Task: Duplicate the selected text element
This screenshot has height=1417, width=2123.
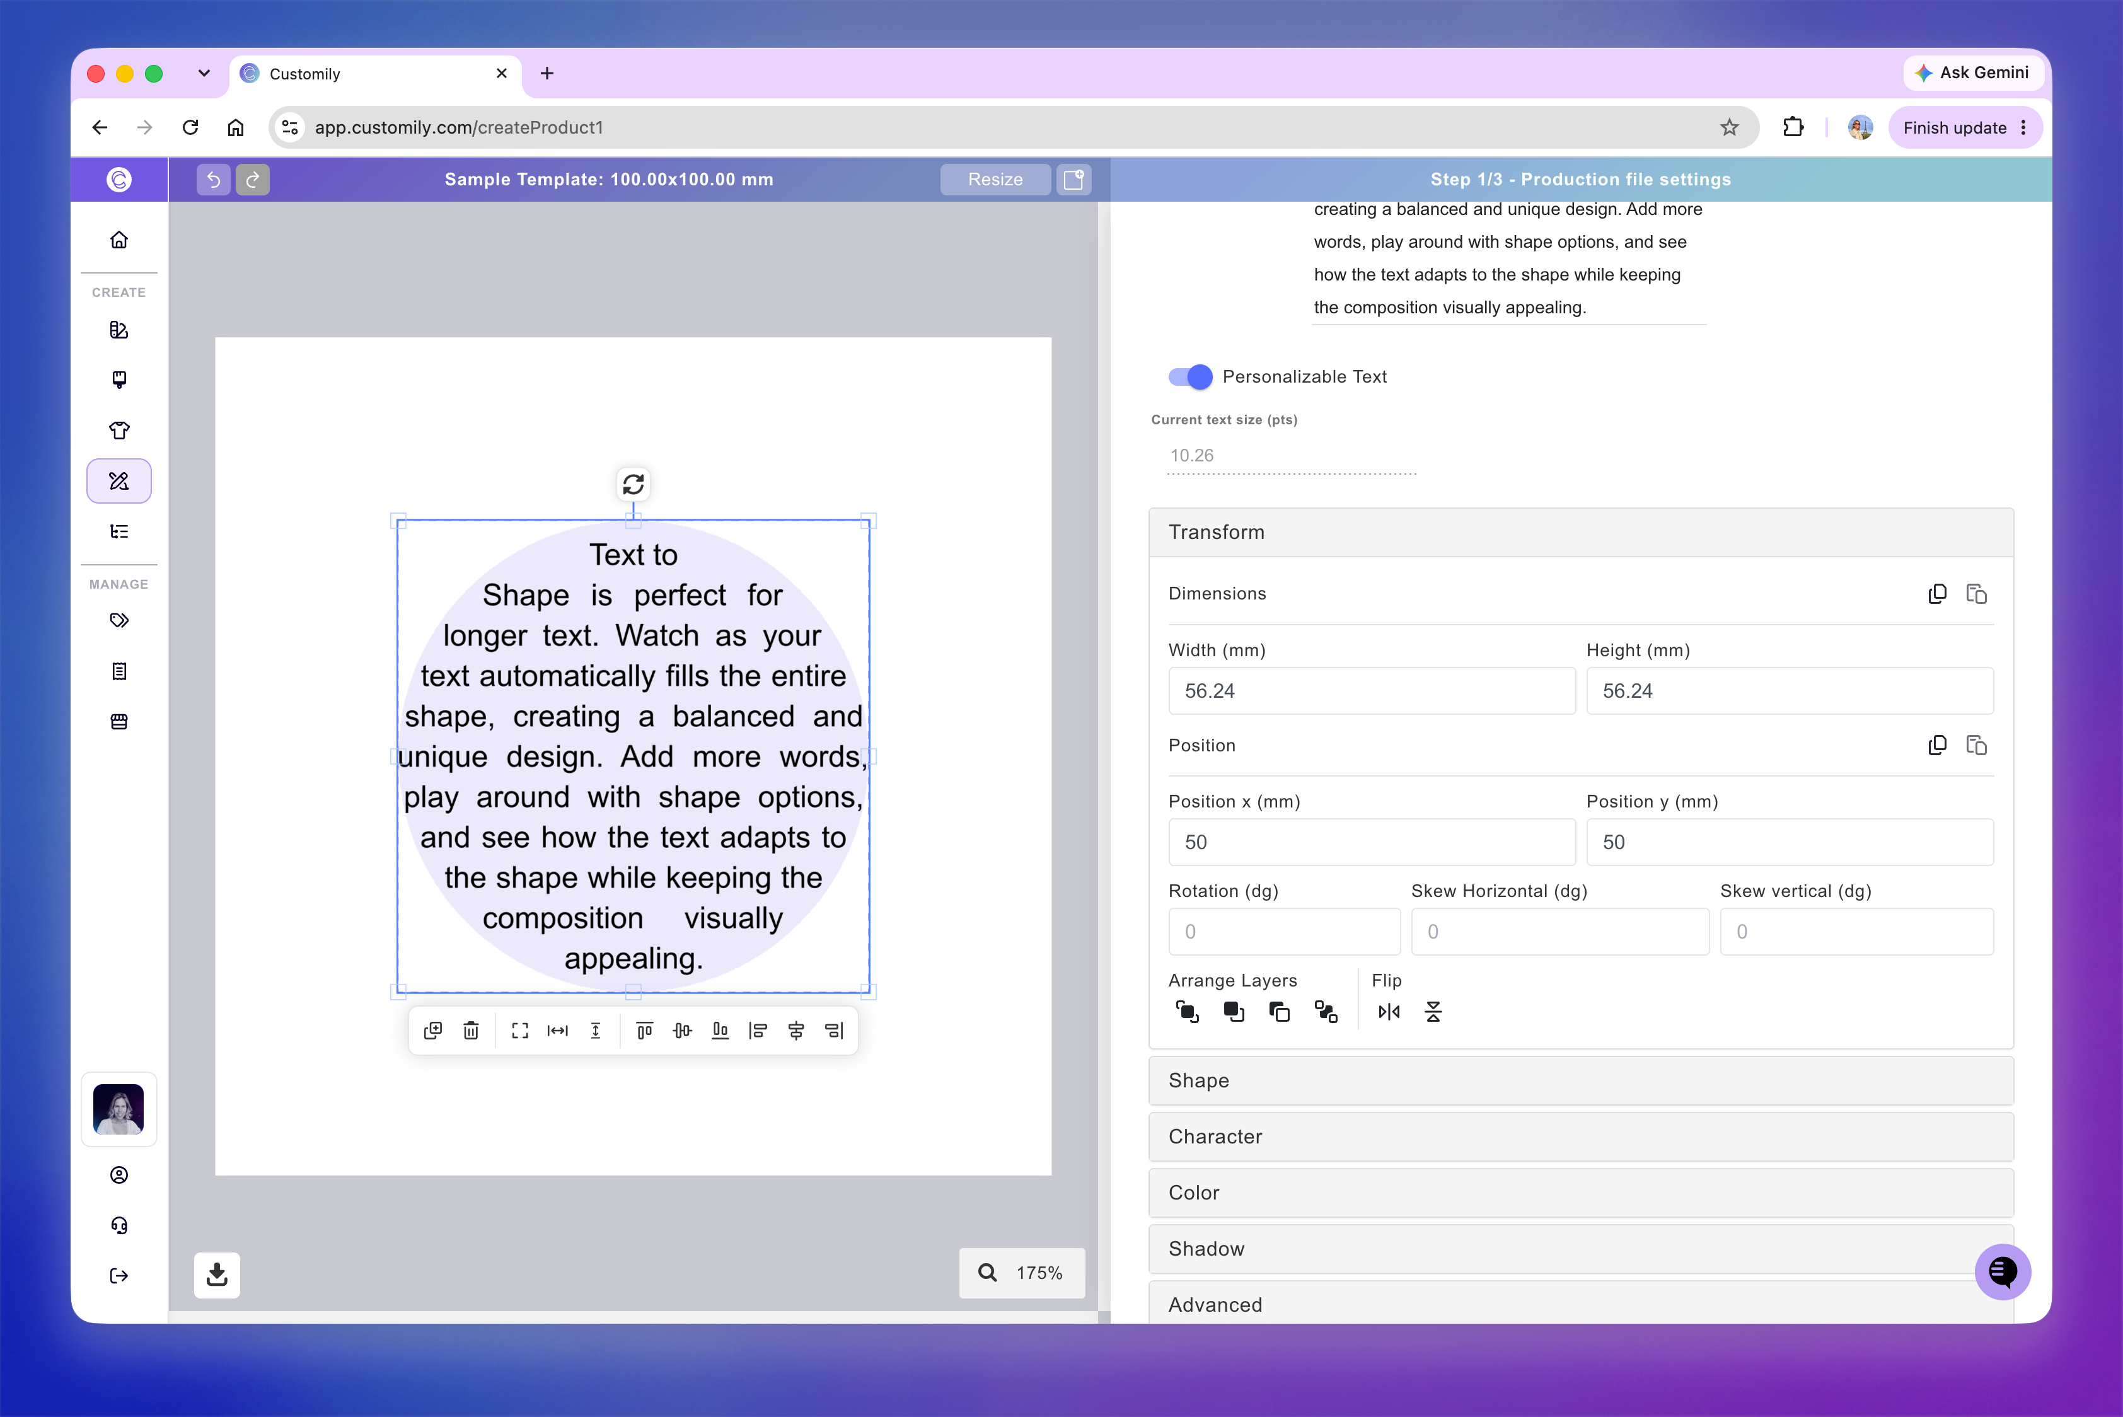Action: pyautogui.click(x=433, y=1030)
